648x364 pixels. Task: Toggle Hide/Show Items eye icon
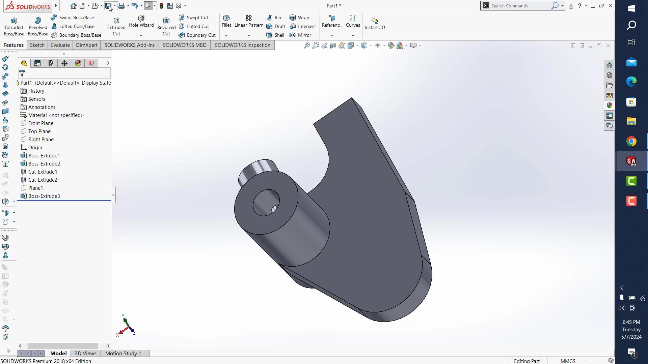coord(378,45)
